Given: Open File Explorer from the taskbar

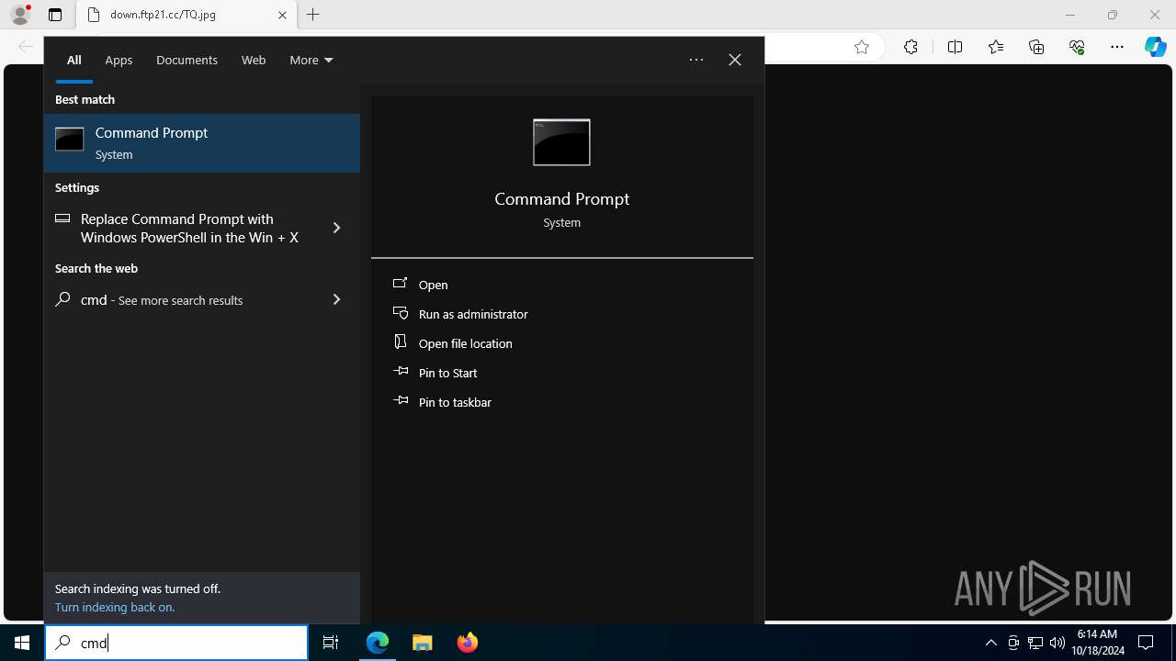Looking at the screenshot, I should 422,643.
